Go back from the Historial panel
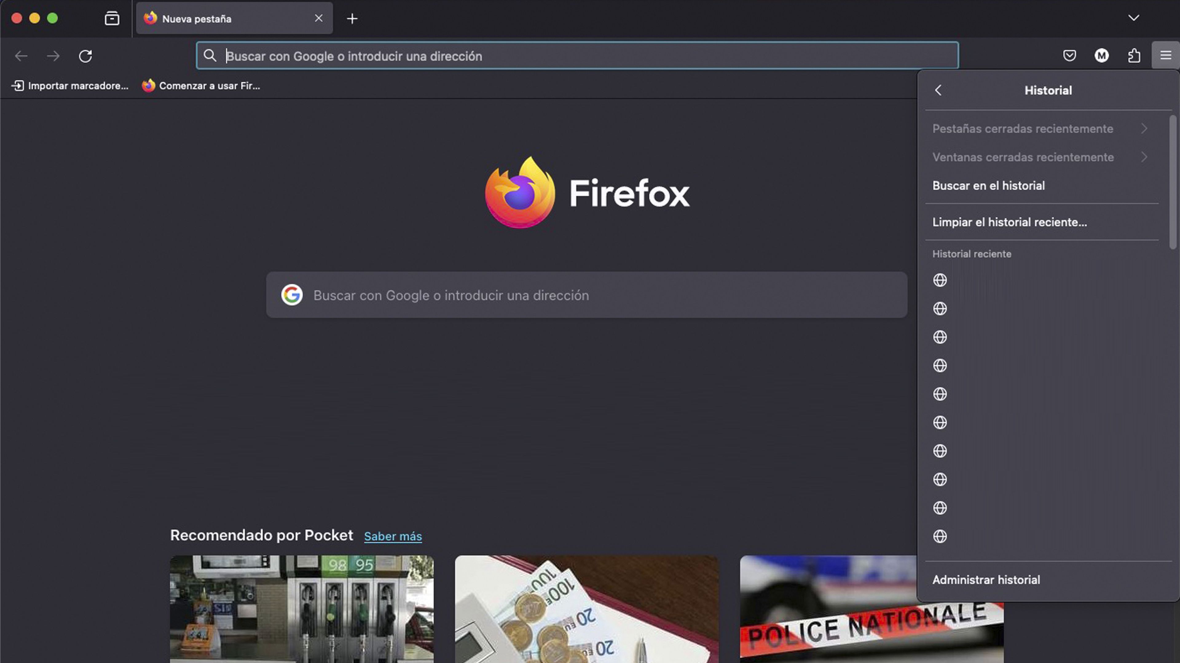The width and height of the screenshot is (1180, 663). pos(938,90)
